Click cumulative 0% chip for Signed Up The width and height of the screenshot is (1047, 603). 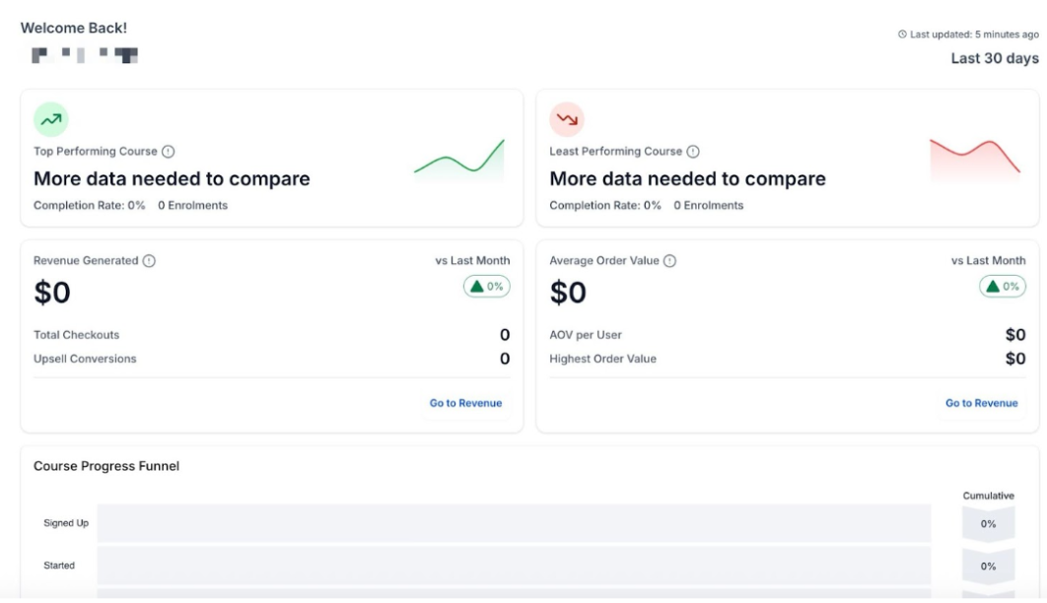point(988,524)
